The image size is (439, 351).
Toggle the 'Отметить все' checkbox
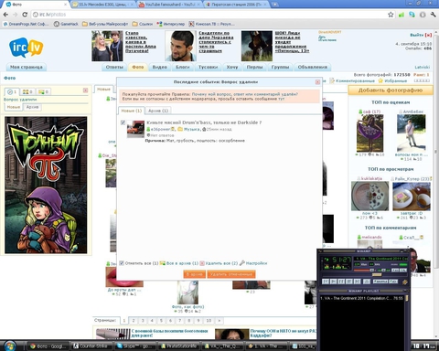(122, 263)
